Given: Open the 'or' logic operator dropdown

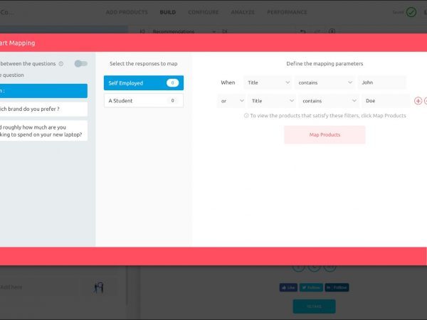Looking at the screenshot, I should [x=231, y=101].
